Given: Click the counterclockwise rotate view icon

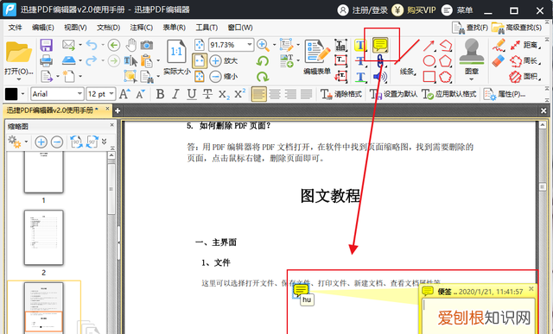Looking at the screenshot, I should (x=263, y=61).
